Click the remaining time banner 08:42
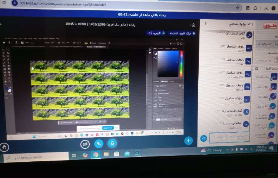278x178 pixels. pos(142,15)
